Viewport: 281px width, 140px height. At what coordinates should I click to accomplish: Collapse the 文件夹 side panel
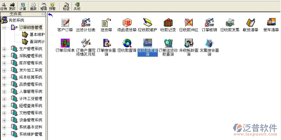coord(43,14)
